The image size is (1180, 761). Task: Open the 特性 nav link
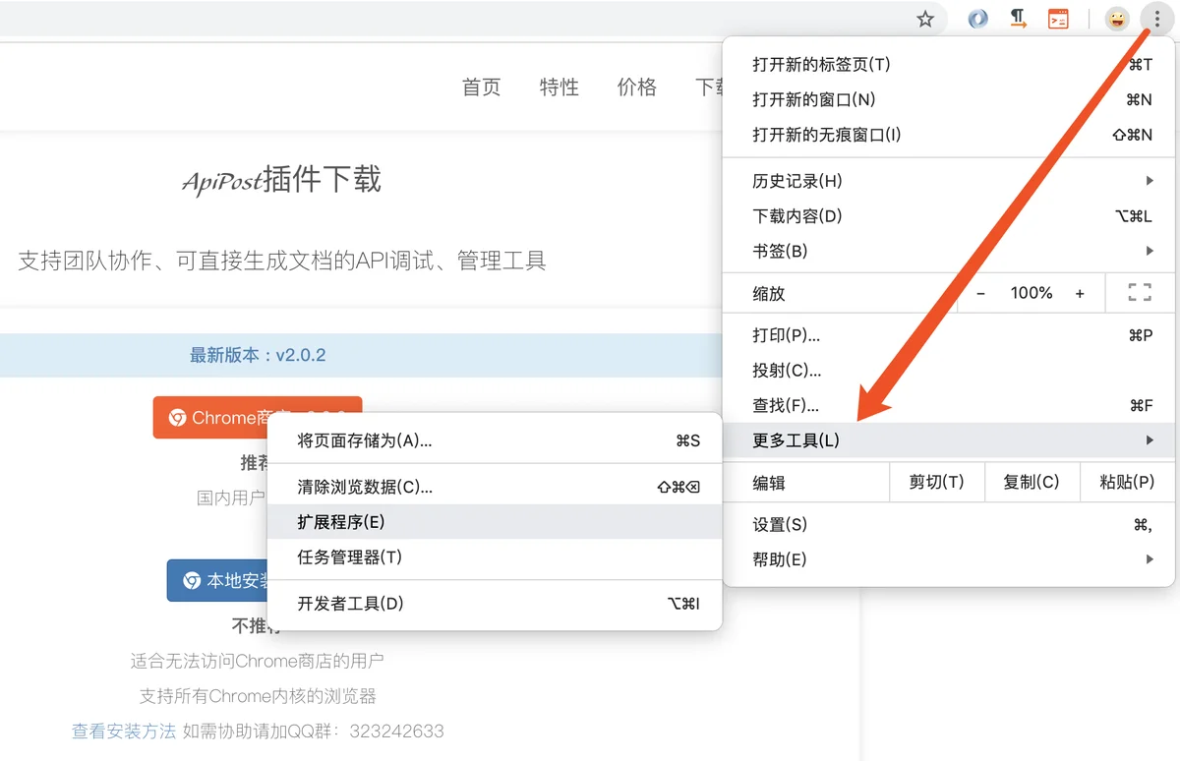[560, 88]
